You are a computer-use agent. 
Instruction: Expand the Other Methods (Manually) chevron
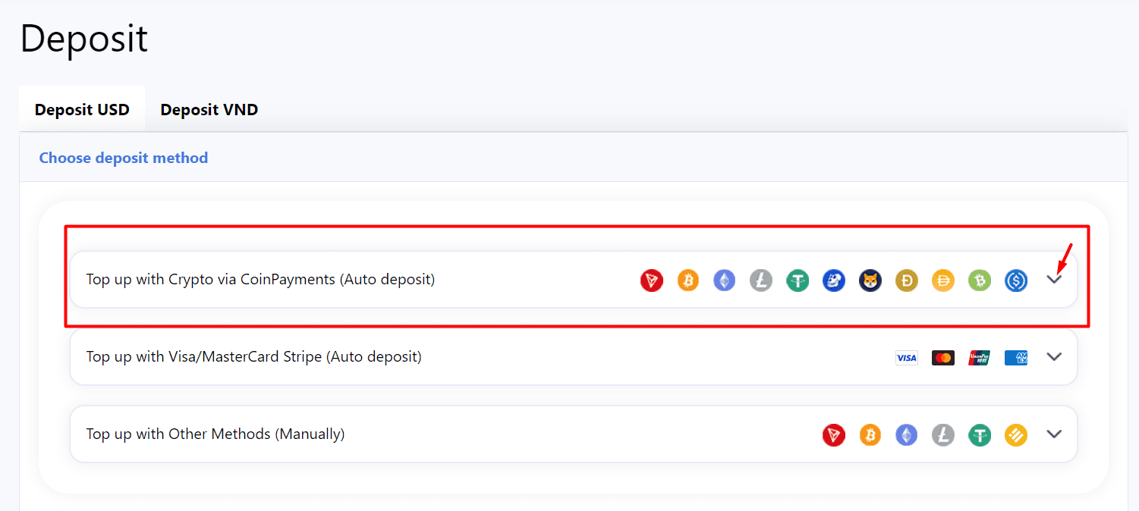pos(1053,434)
